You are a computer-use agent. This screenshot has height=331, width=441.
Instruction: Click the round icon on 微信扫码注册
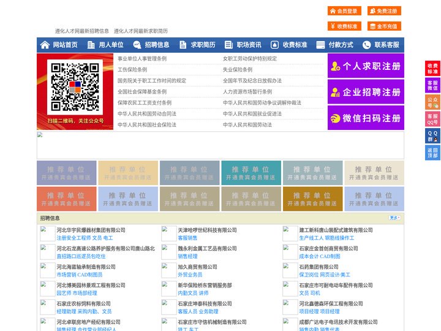pos(335,118)
